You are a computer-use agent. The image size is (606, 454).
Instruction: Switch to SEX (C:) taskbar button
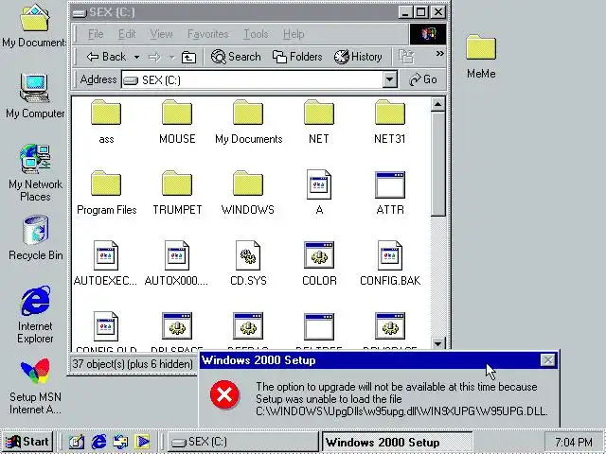[x=242, y=442]
